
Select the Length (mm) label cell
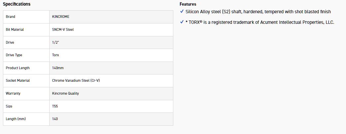pos(16,119)
